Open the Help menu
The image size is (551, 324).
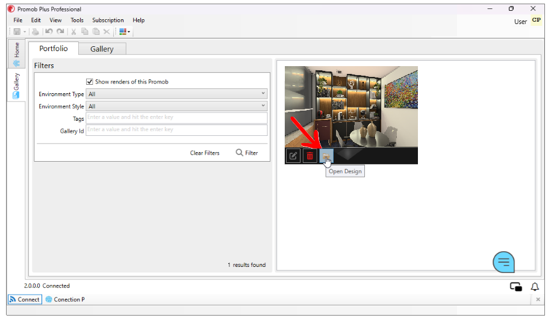(x=139, y=20)
